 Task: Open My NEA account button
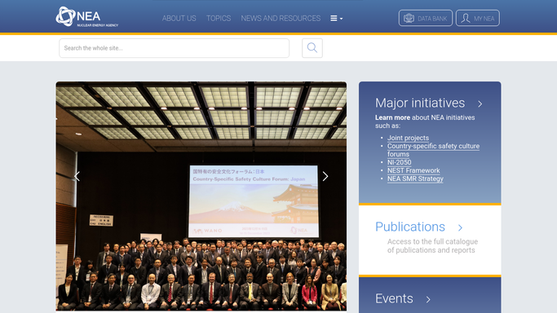[x=477, y=18]
